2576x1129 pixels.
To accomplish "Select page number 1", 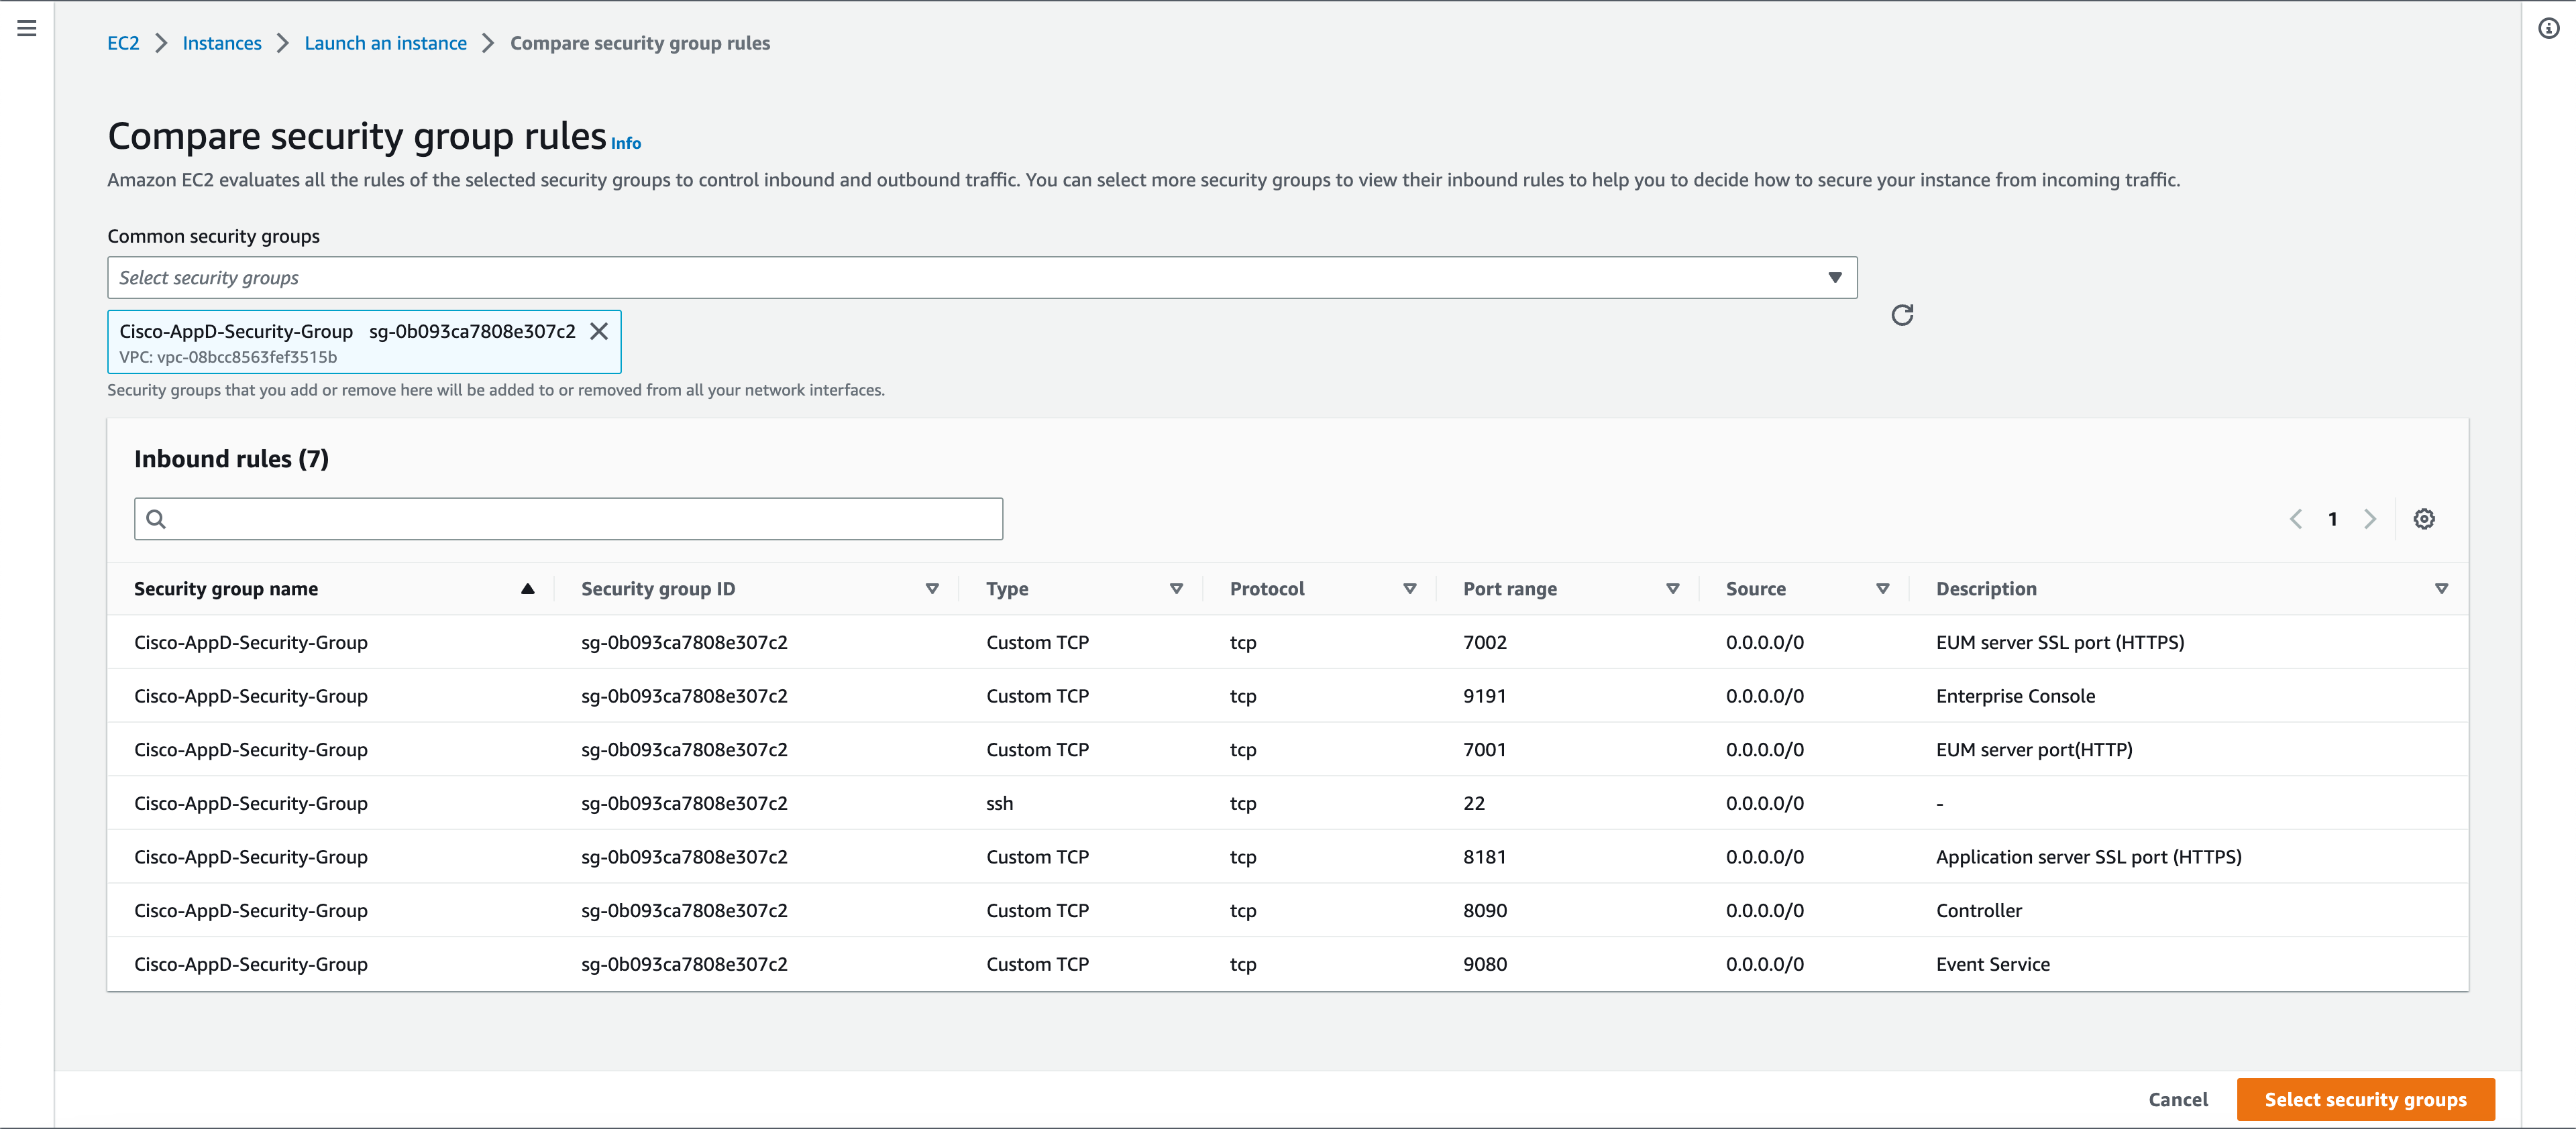I will [x=2333, y=518].
